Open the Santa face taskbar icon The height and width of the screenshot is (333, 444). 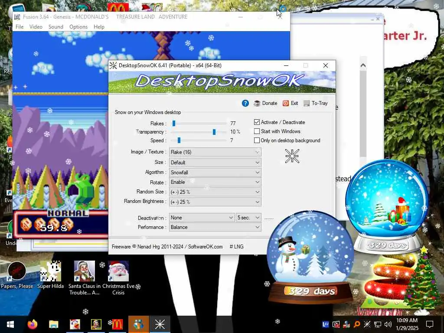point(96,324)
